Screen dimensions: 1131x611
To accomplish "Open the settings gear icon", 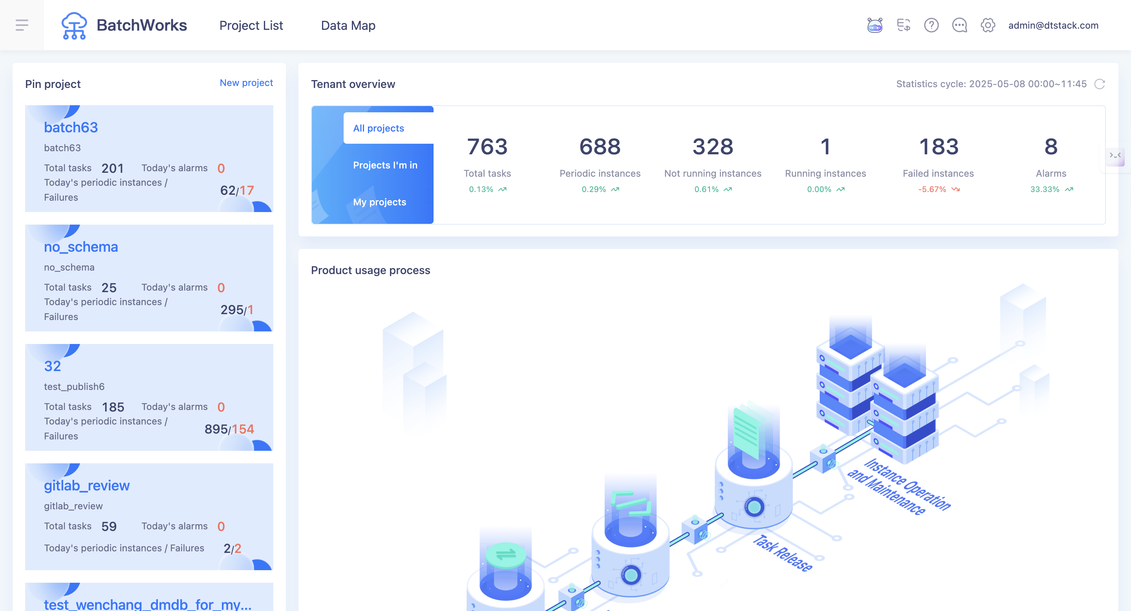I will click(988, 25).
